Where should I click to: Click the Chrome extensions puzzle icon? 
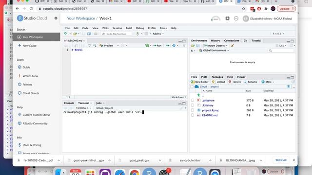click(x=266, y=9)
